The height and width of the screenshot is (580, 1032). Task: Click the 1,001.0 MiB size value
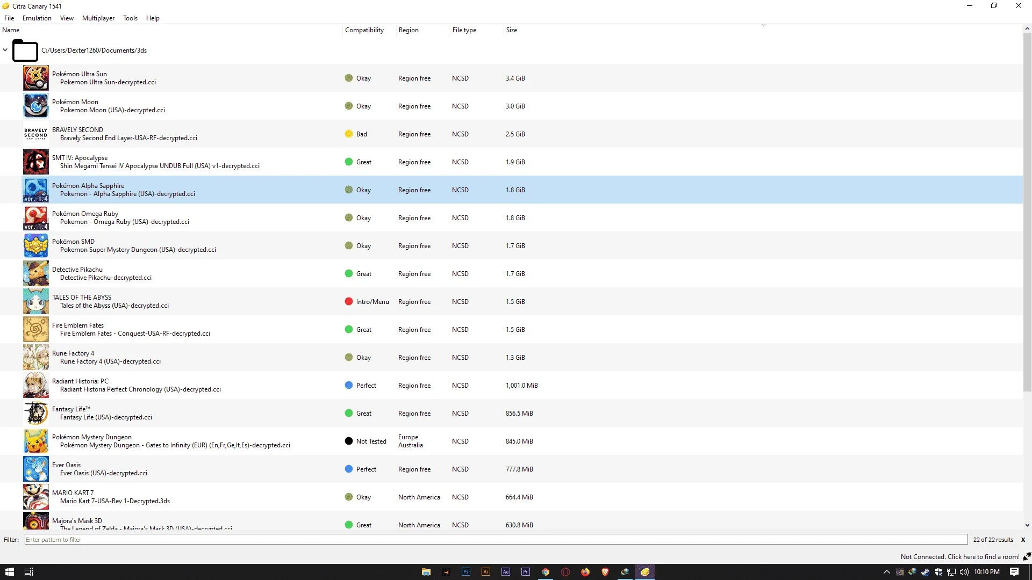(x=521, y=385)
